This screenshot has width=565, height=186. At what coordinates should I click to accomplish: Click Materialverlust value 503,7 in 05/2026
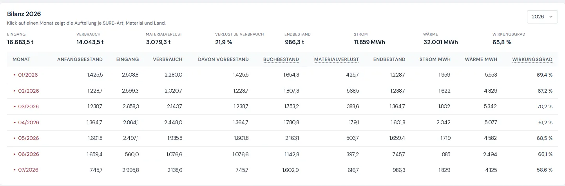[352, 138]
